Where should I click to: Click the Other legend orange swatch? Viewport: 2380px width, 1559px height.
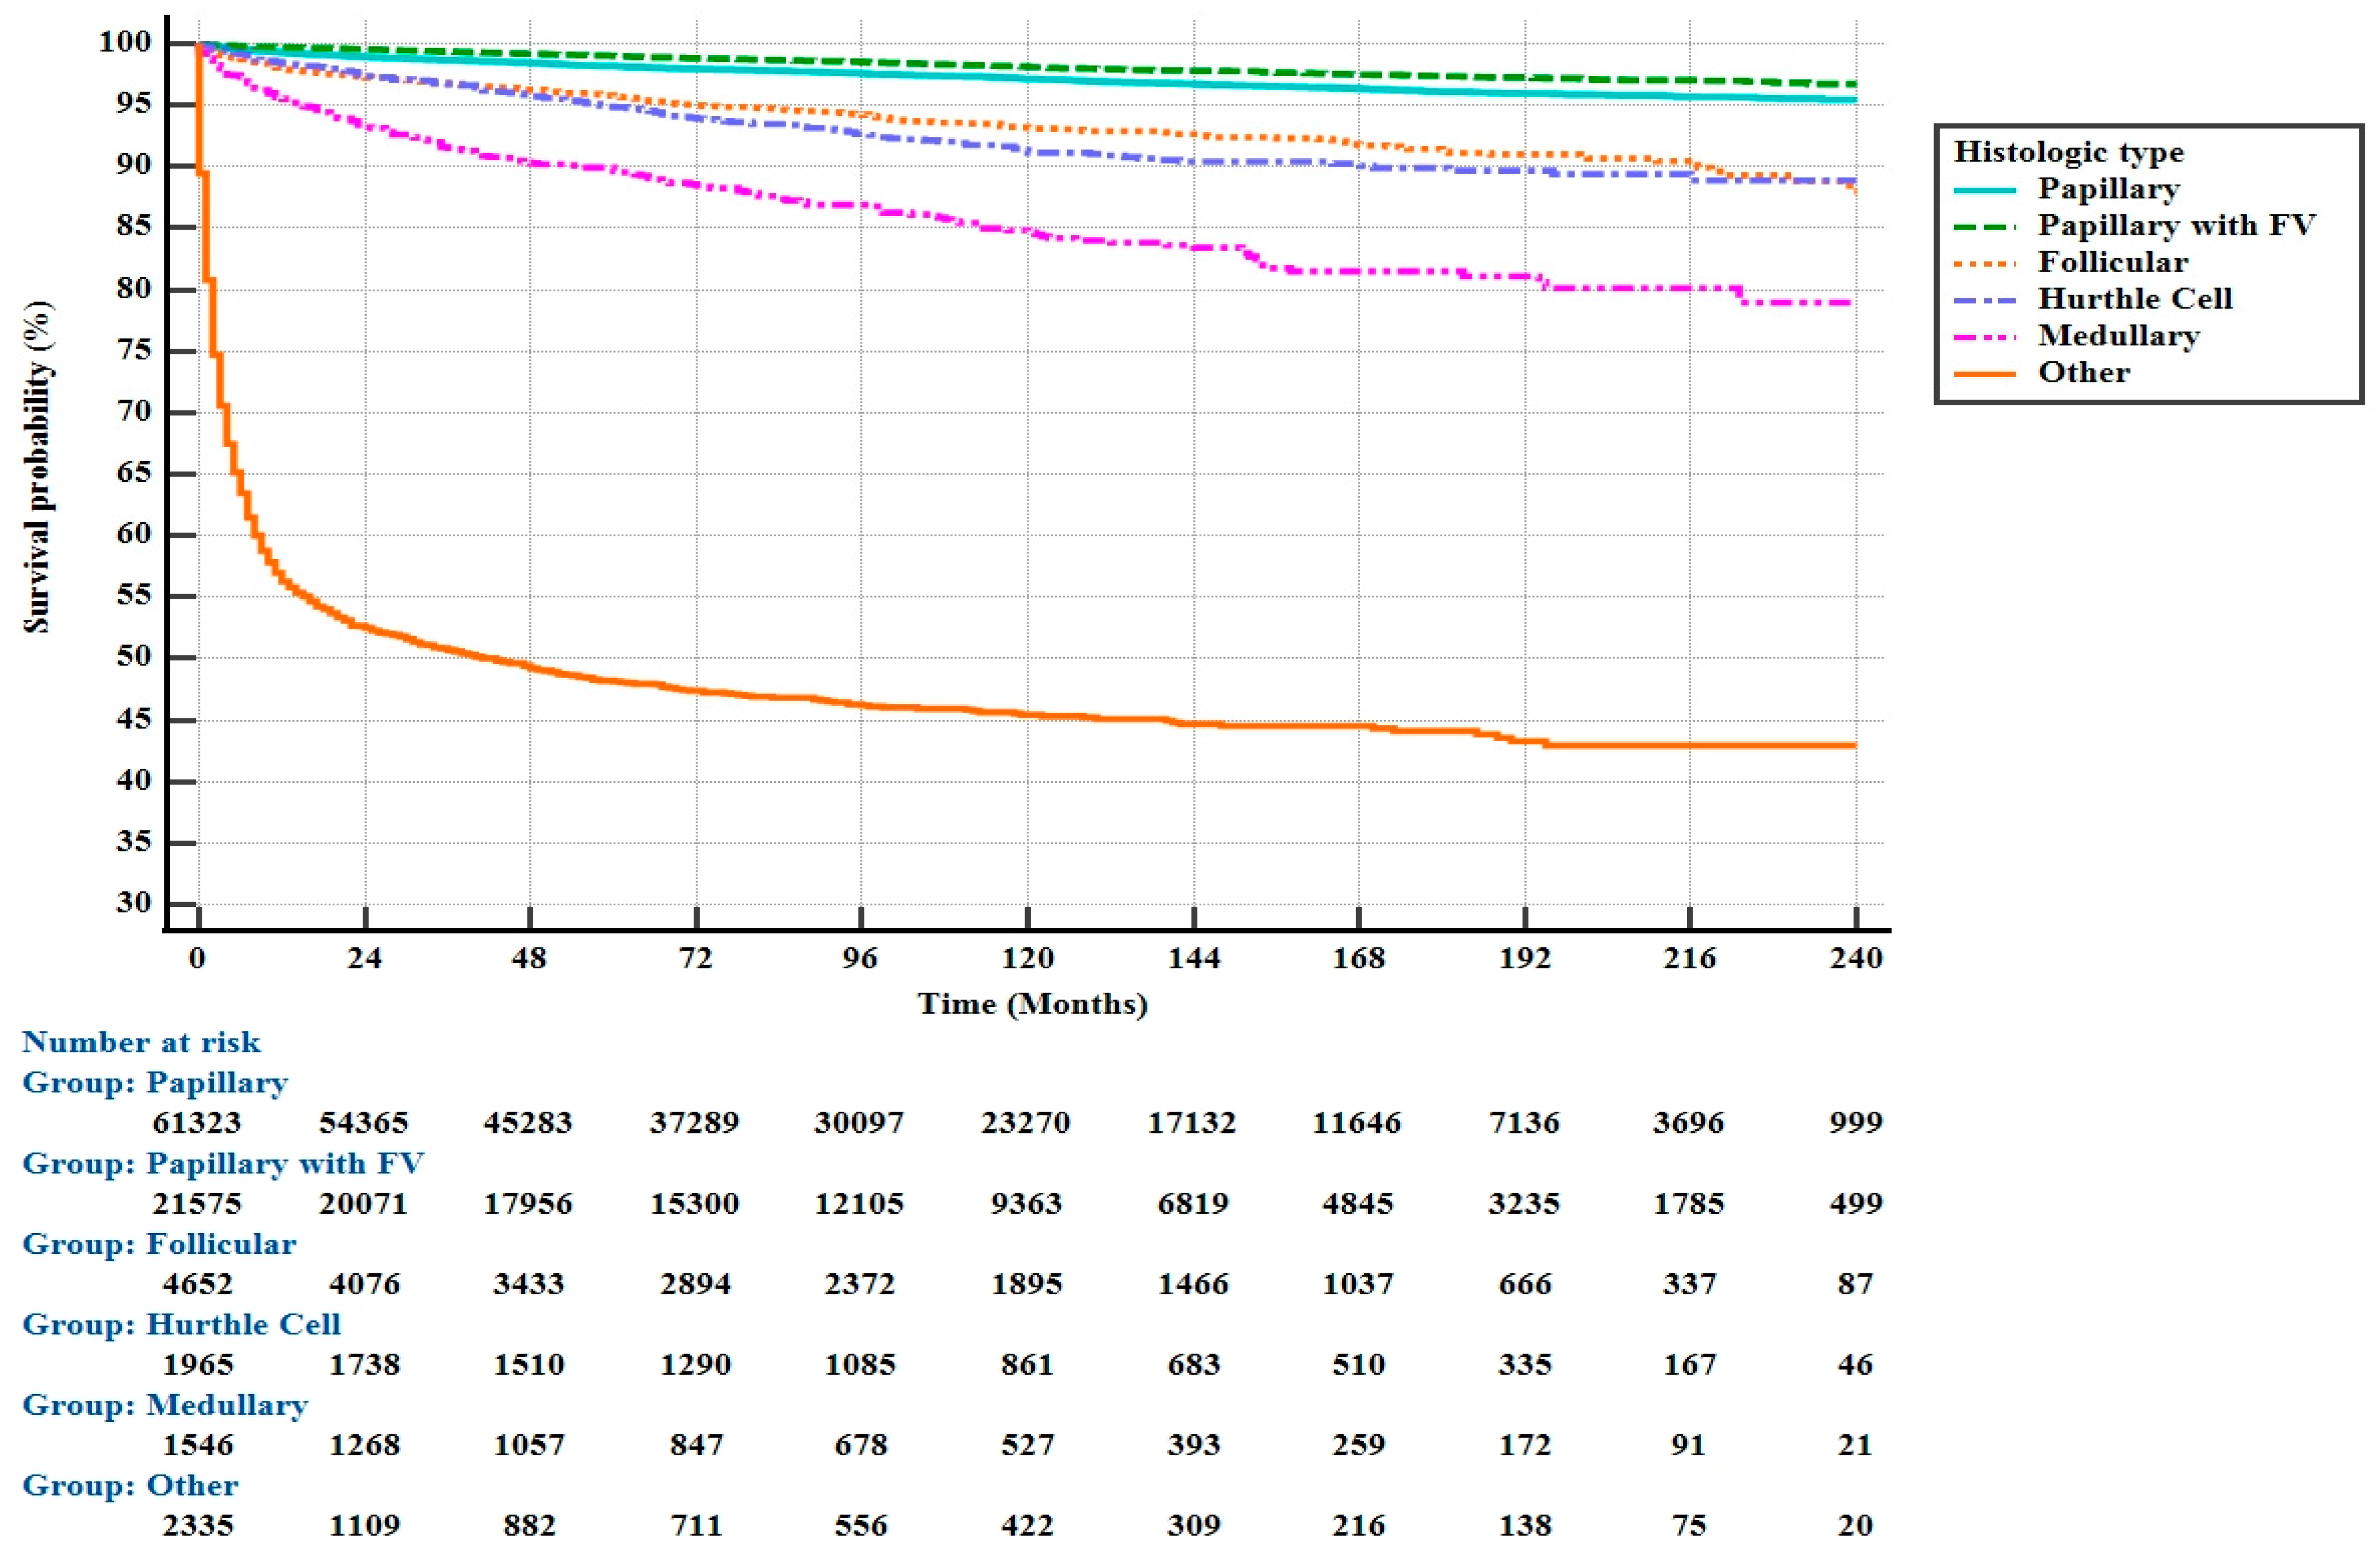[1984, 373]
